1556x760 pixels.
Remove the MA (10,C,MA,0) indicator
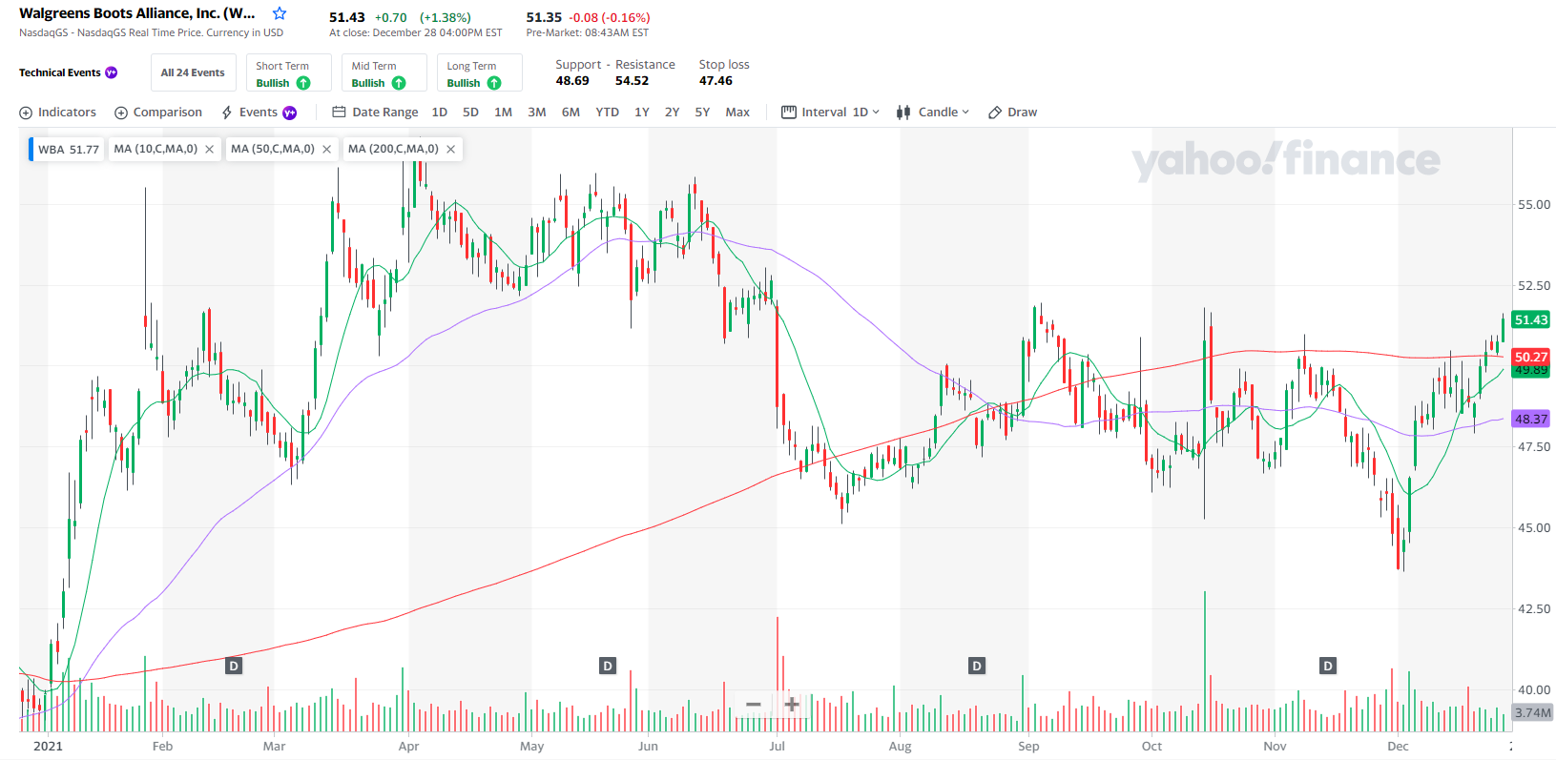(x=209, y=149)
